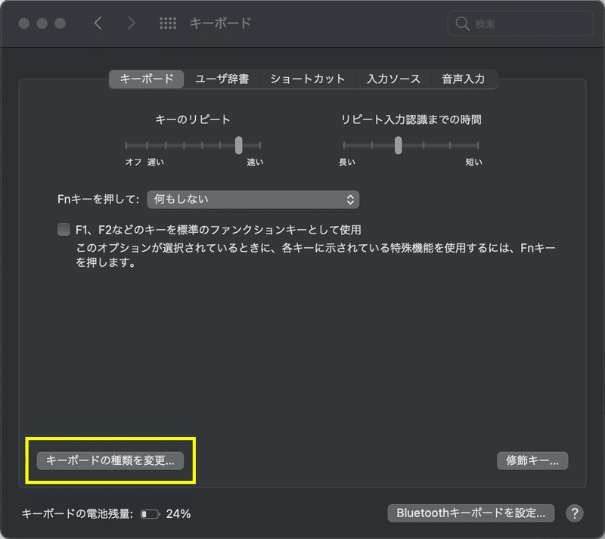The height and width of the screenshot is (539, 605).
Task: Switch to the ユーザ辞書 tab
Action: (222, 79)
